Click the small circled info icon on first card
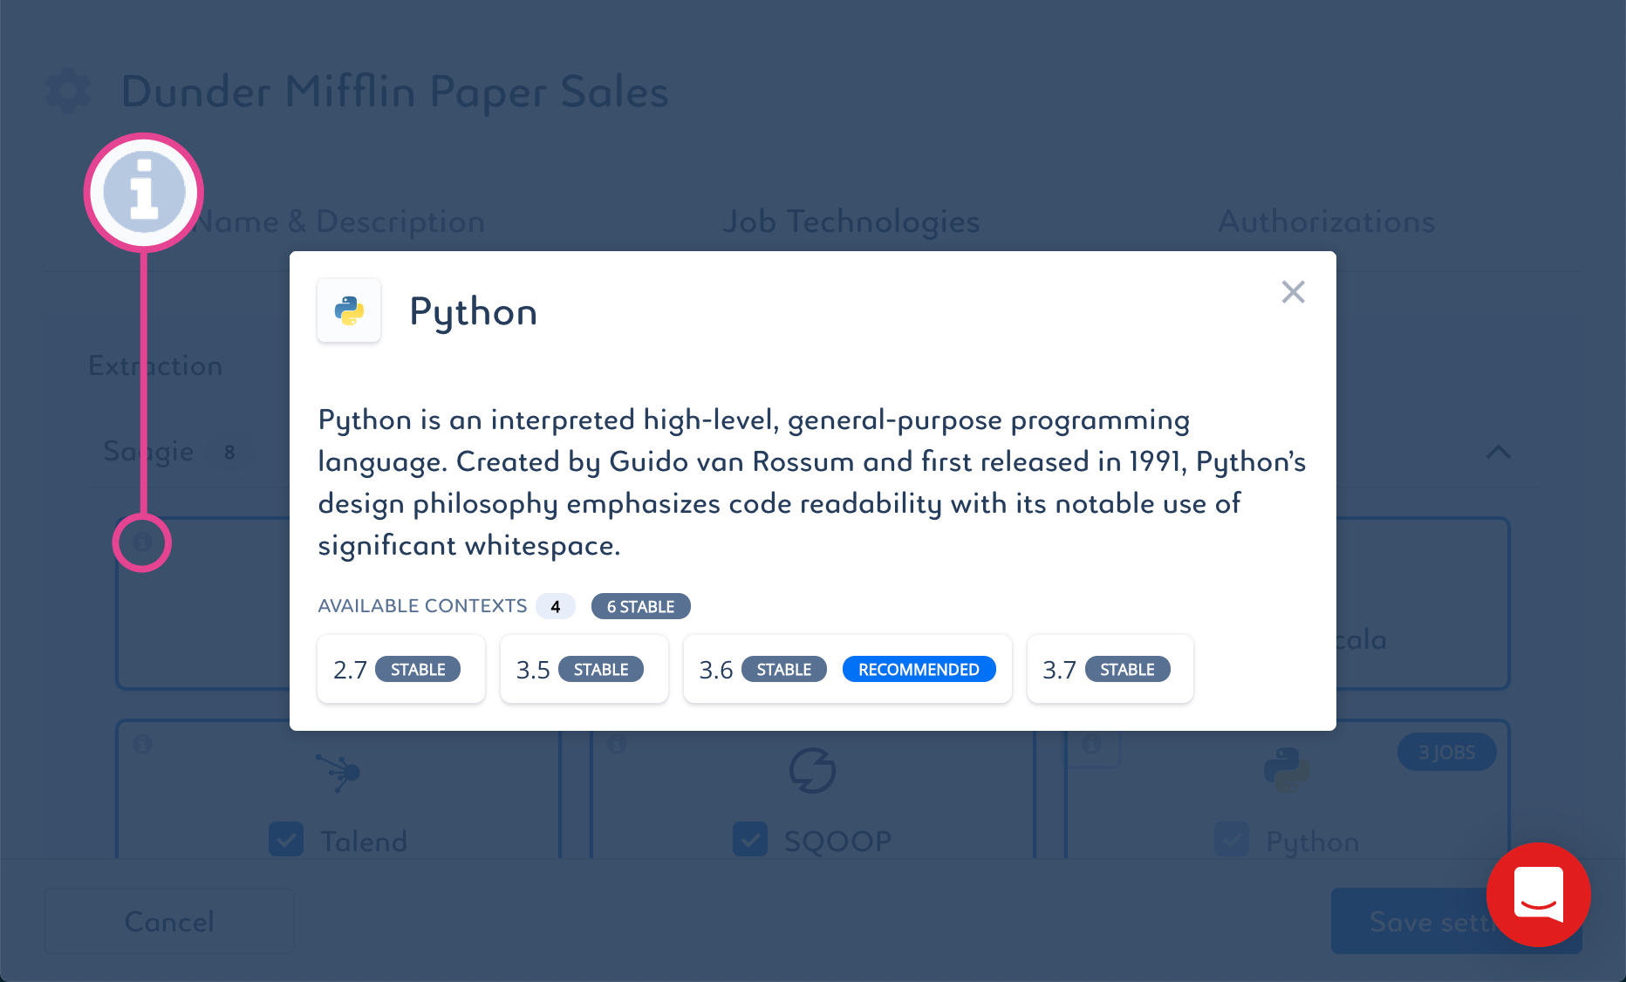The width and height of the screenshot is (1626, 982). pos(142,542)
